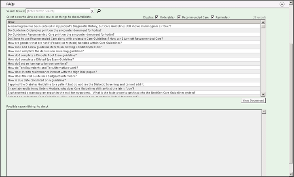The image size is (294, 177).
Task: Select the Diabetic Screening cannot add row
Action: 134,84
